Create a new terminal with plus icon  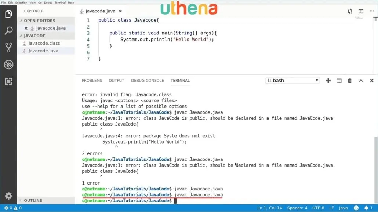(x=328, y=81)
